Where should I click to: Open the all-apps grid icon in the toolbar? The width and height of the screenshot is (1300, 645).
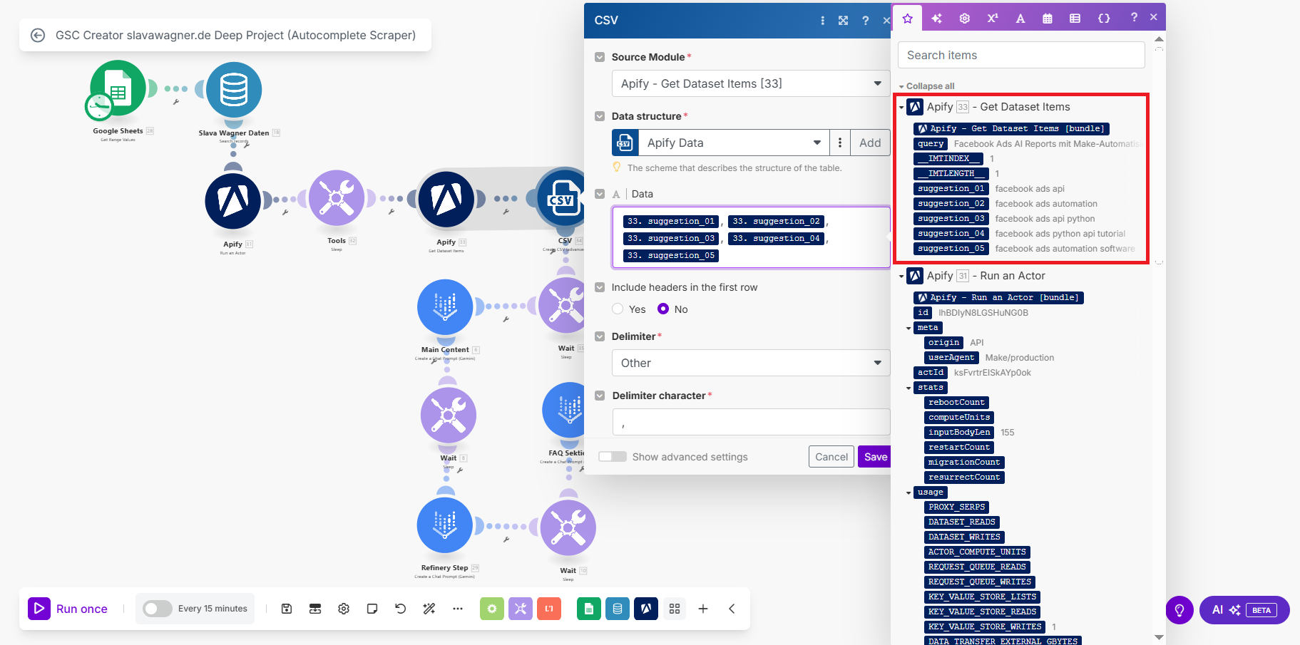coord(675,609)
